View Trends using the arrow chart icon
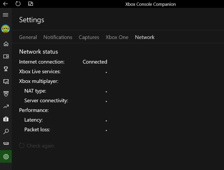Viewport: 224px width, 170px height. pyautogui.click(x=6, y=106)
